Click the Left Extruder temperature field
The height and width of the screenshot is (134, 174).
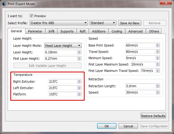coord(63,88)
